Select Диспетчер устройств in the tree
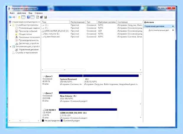 (x=29, y=43)
